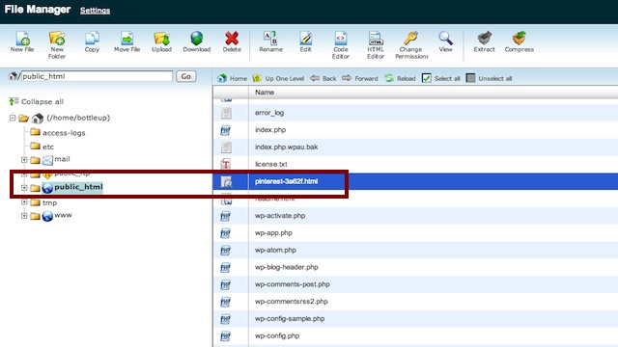
Task: Select the Rename tool
Action: (x=270, y=42)
